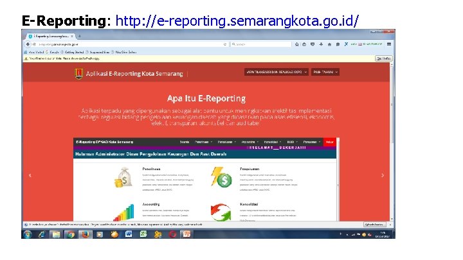463x260 pixels.
Task: Open the Most Visited bookmark
Action: point(34,52)
